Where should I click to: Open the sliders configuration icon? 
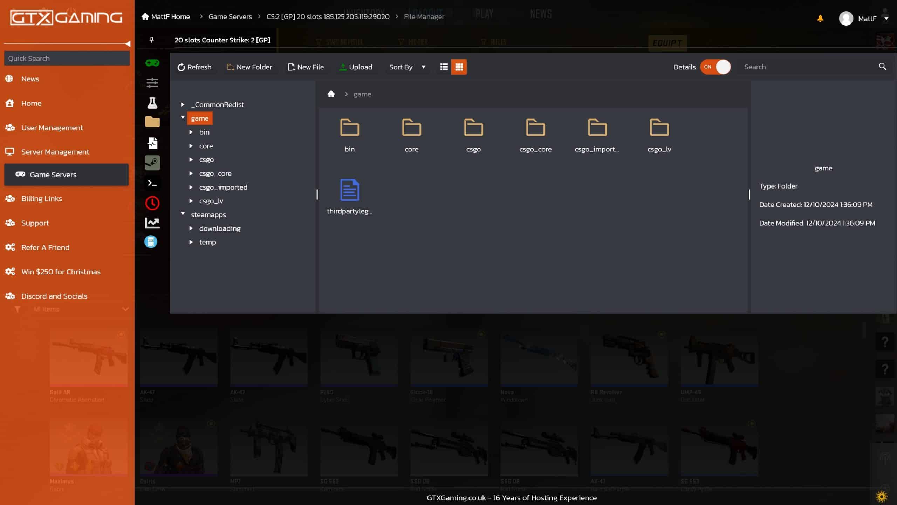point(152,83)
